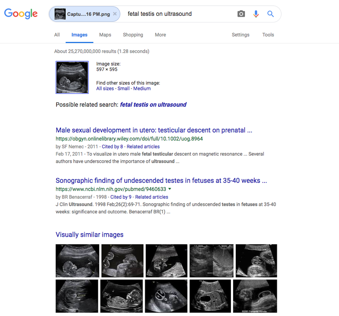Click the 'Medium' image size link
Viewport: 339px width, 316px height.
pyautogui.click(x=142, y=89)
